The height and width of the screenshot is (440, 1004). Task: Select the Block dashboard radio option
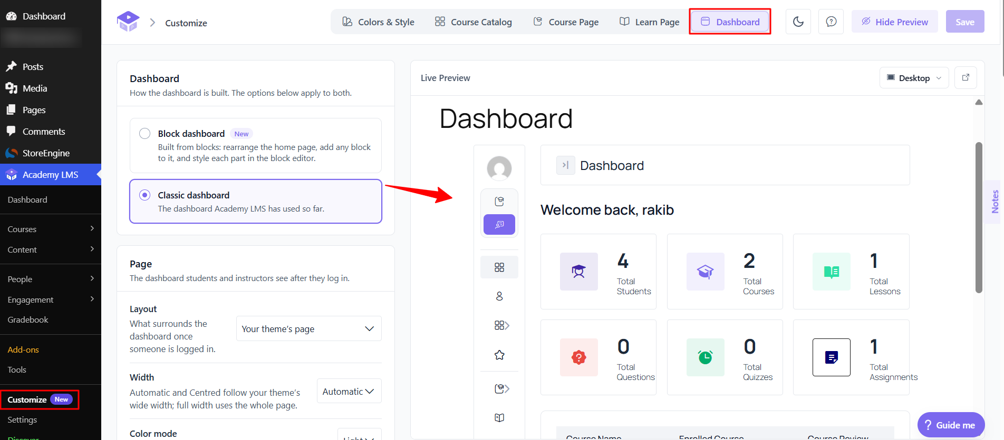[x=144, y=134]
